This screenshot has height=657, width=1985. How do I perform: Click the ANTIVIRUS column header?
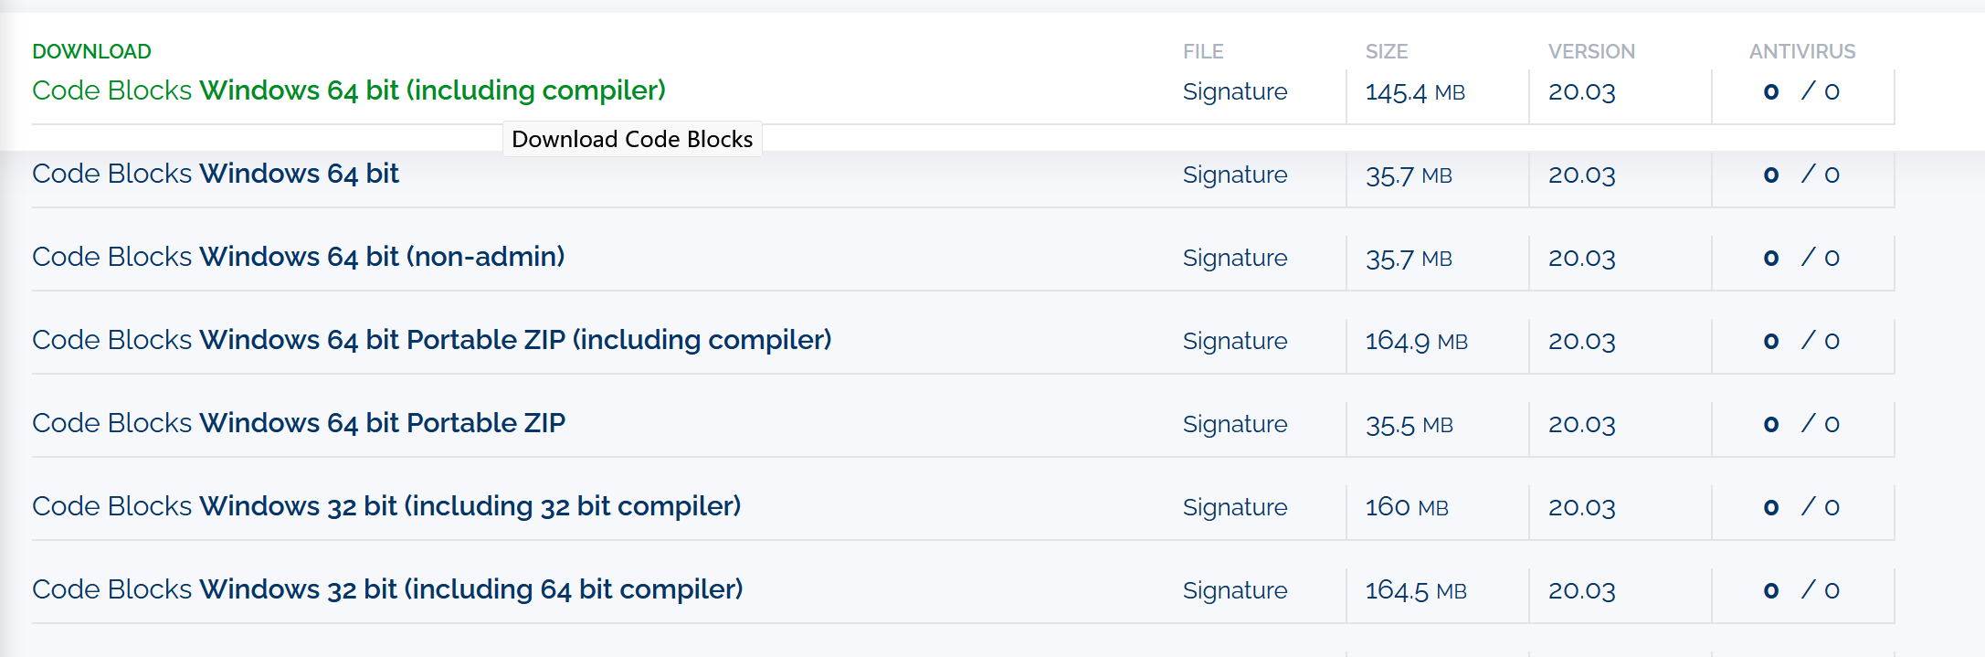(x=1802, y=51)
